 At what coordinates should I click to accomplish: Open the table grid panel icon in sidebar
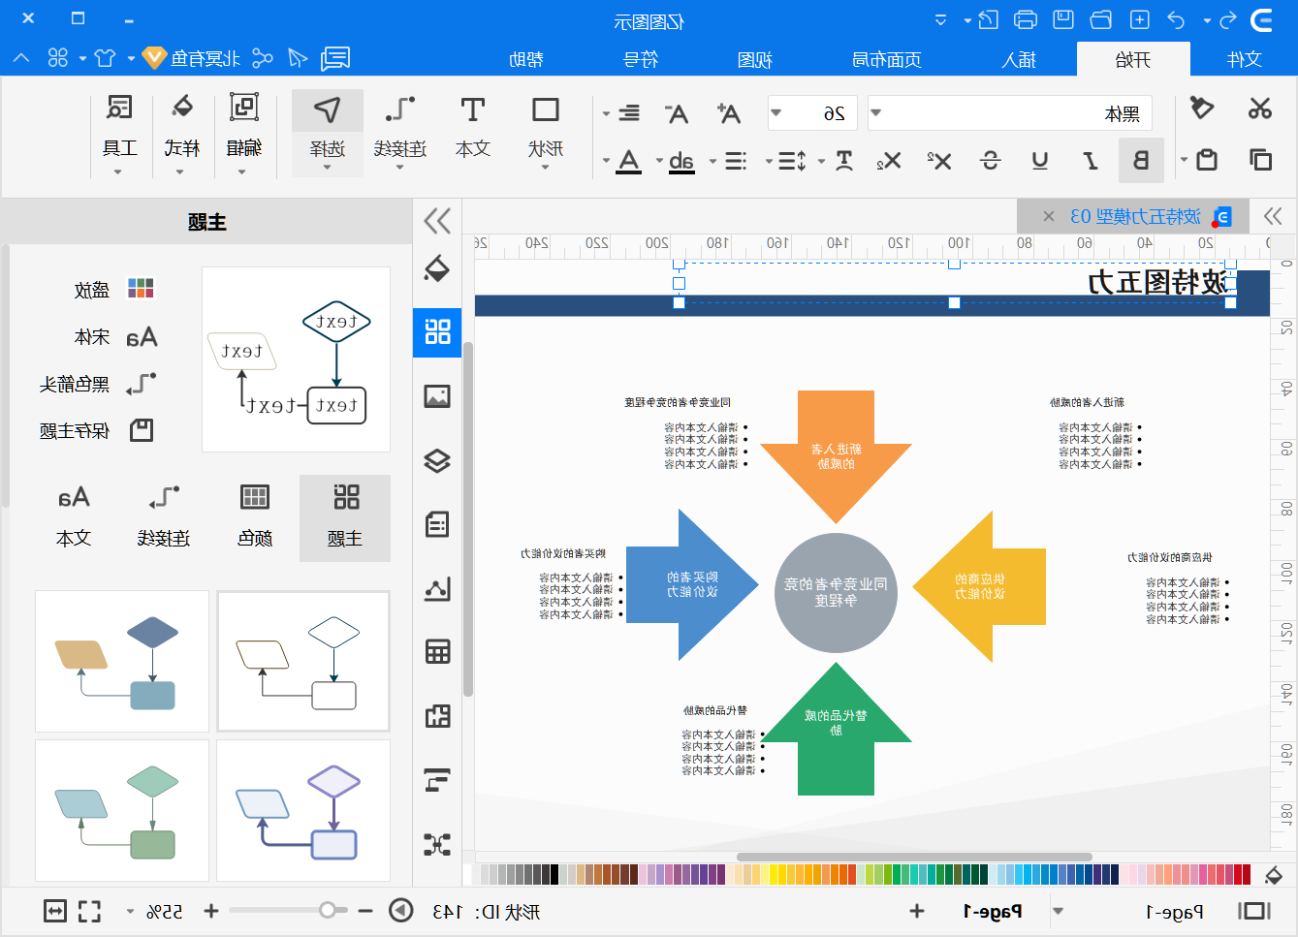pos(437,652)
